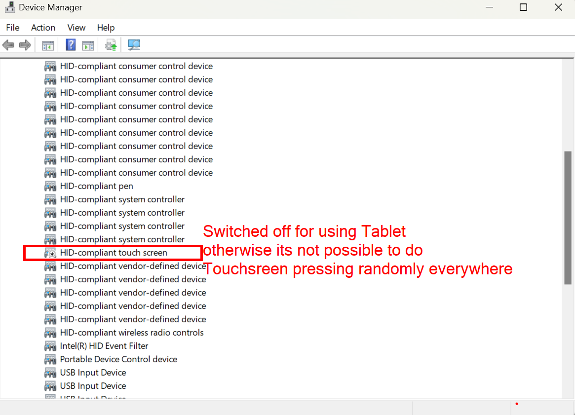Toggle the console tree pane icon
This screenshot has height=415, width=575.
(48, 45)
